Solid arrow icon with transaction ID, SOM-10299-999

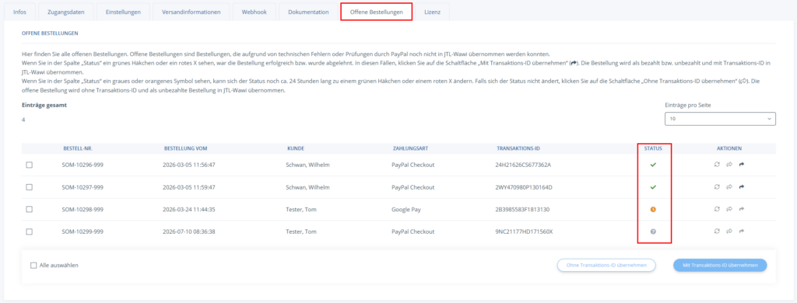(x=742, y=231)
